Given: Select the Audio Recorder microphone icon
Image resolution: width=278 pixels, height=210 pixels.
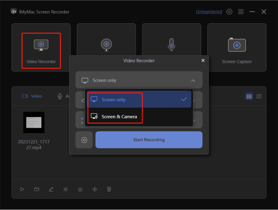Looking at the screenshot, I should 171,45.
